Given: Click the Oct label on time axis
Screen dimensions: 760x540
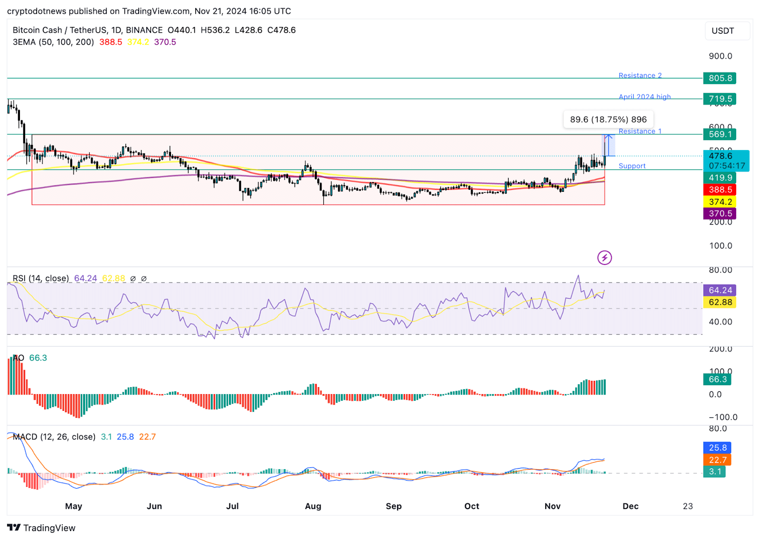Looking at the screenshot, I should [x=472, y=506].
